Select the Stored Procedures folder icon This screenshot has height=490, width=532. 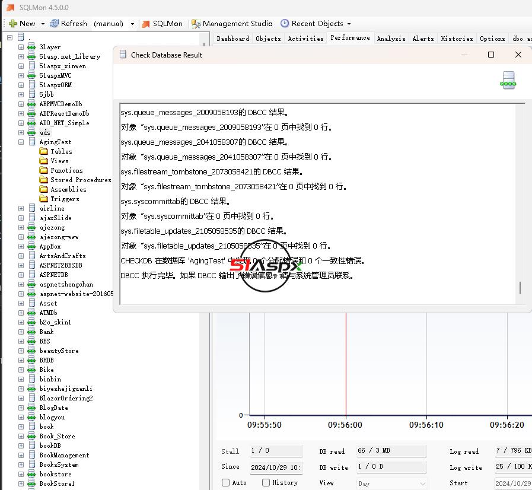(44, 180)
